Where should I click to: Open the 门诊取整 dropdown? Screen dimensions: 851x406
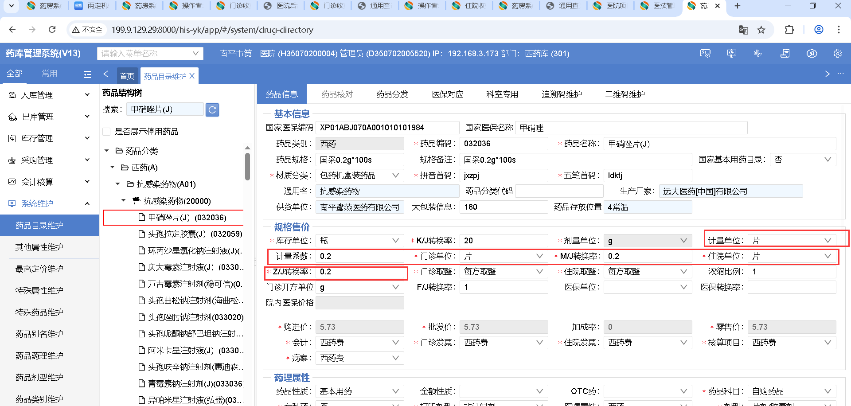click(x=504, y=272)
